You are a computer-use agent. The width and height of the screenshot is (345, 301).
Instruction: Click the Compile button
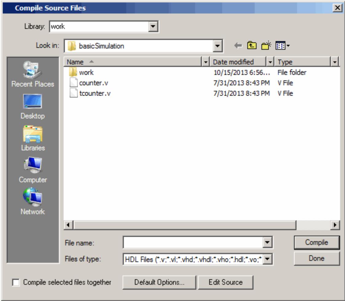317,242
